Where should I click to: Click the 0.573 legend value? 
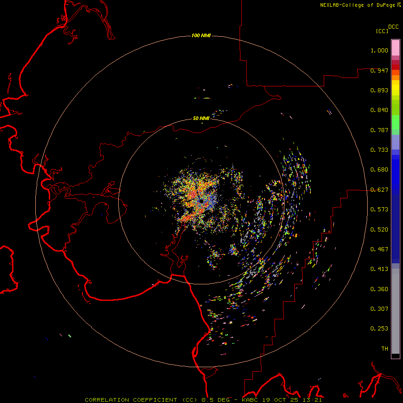tap(379, 210)
